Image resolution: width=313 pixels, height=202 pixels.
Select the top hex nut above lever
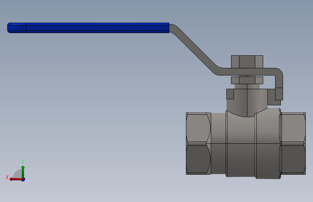[x=247, y=61]
